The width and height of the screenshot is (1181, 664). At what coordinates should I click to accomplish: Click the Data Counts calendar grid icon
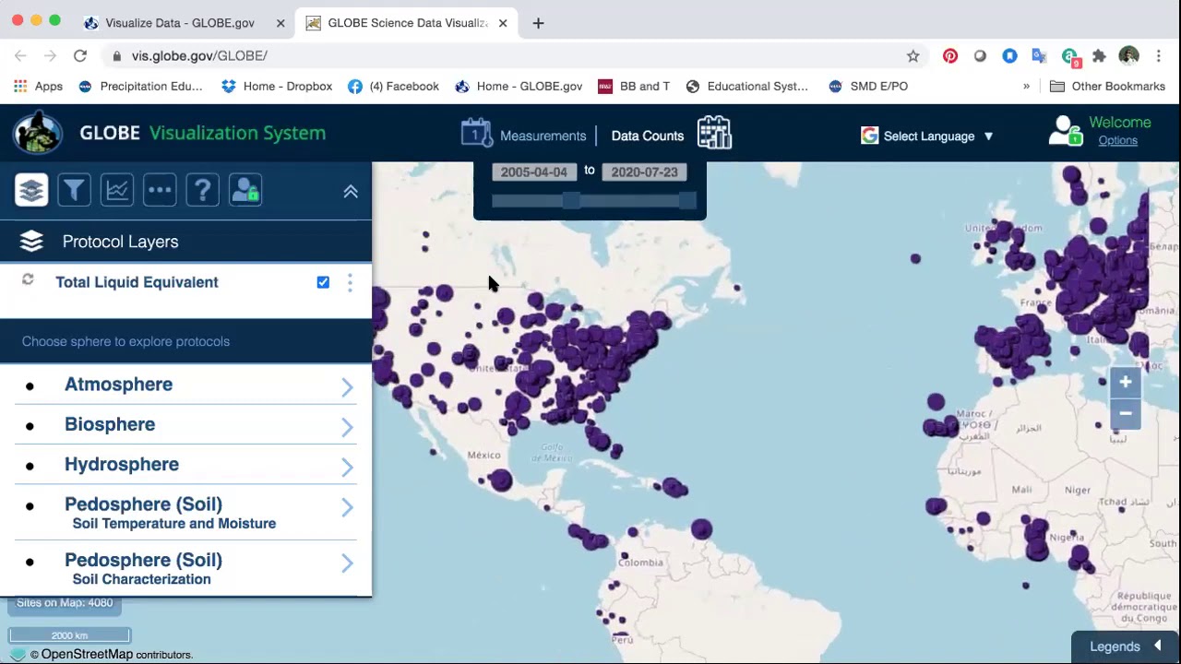click(x=714, y=133)
